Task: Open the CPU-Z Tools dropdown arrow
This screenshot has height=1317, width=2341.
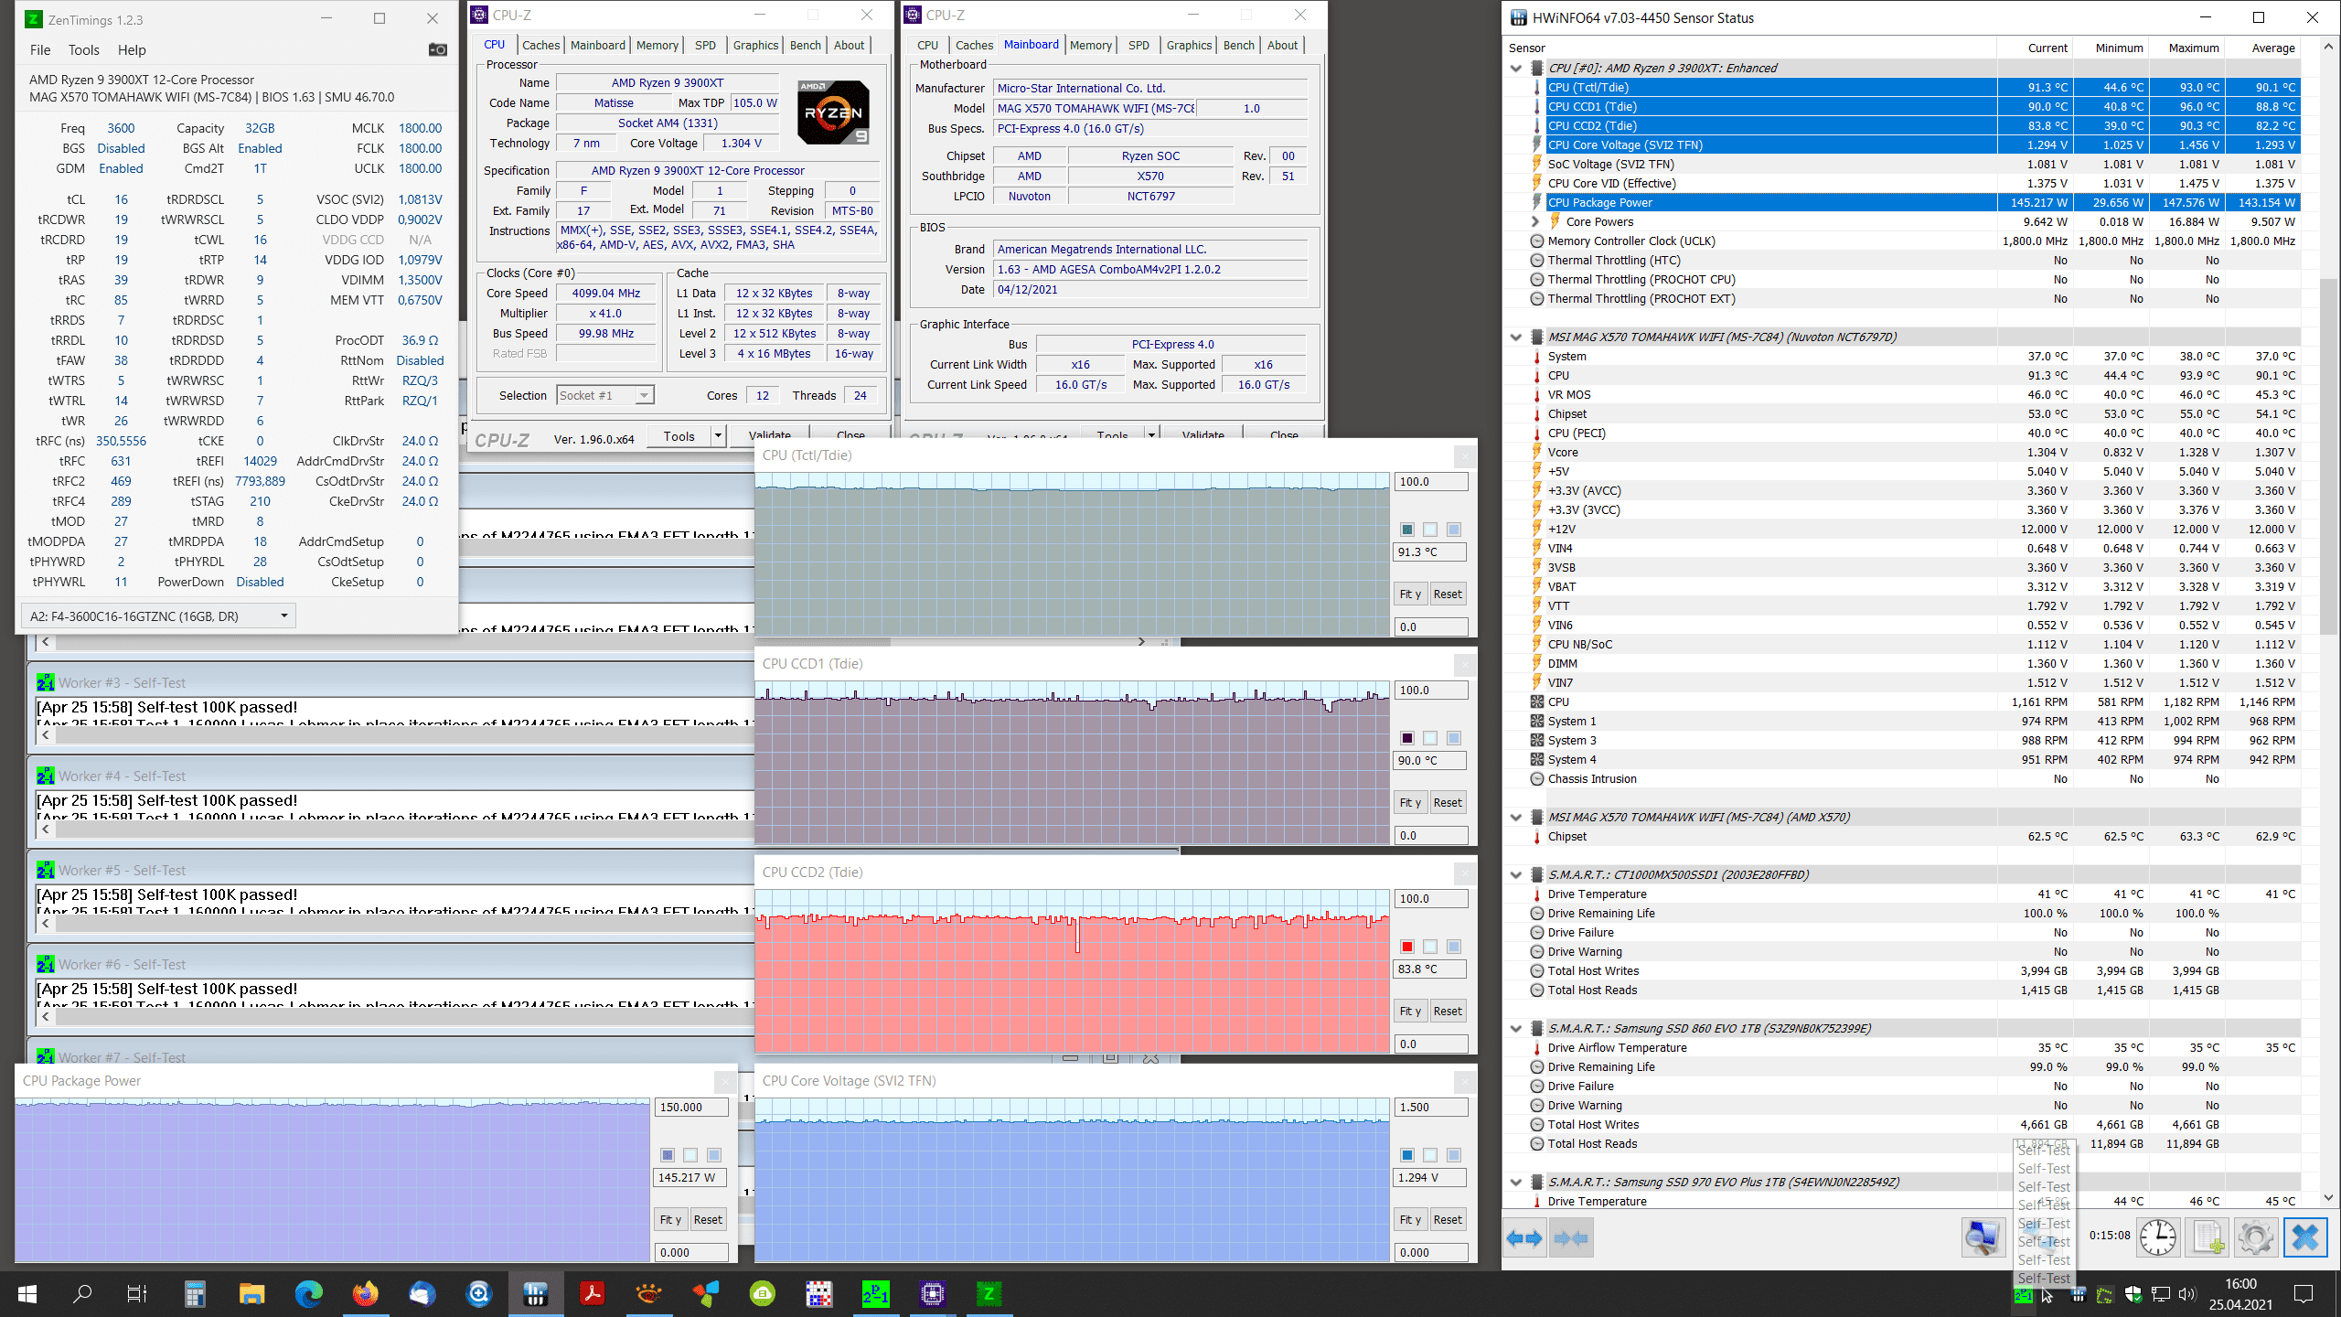Action: [719, 436]
